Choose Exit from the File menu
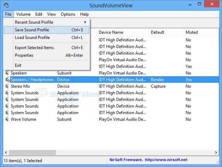This screenshot has height=167, width=222. pos(46,65)
